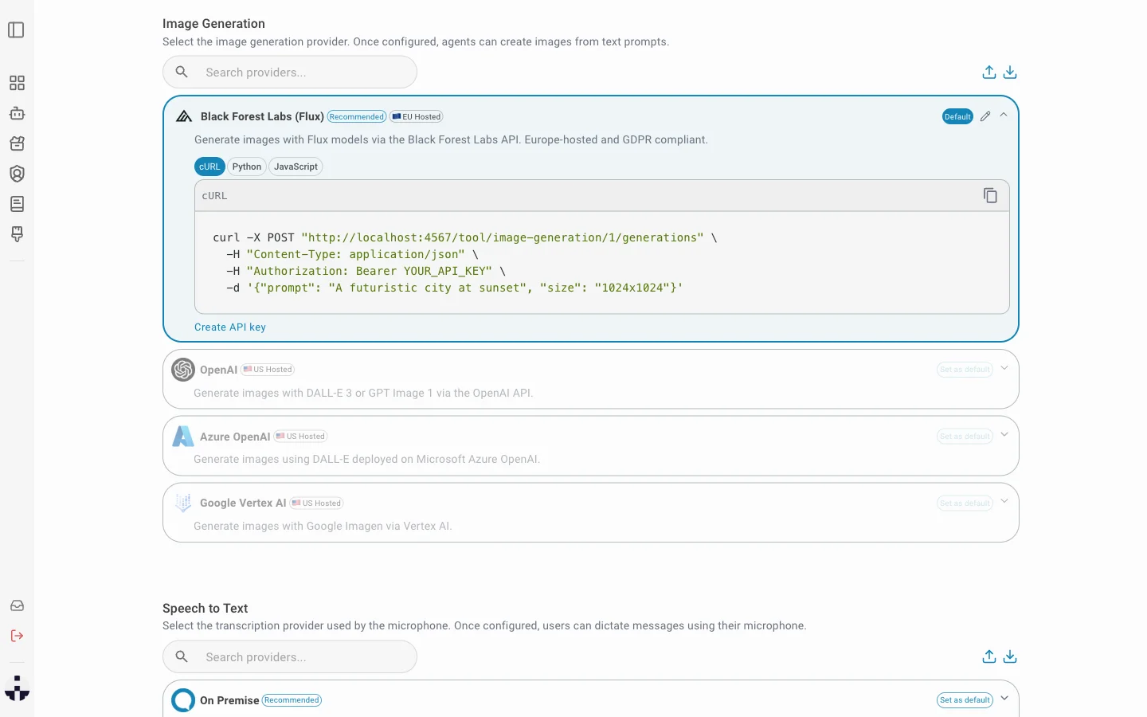Click the Azure OpenAI provider name
The width and height of the screenshot is (1147, 717).
coord(235,437)
